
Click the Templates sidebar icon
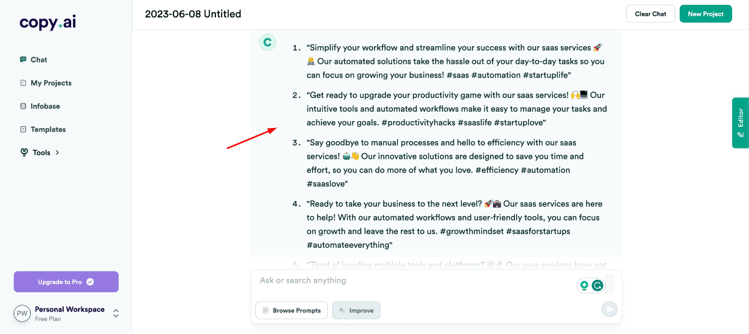23,129
